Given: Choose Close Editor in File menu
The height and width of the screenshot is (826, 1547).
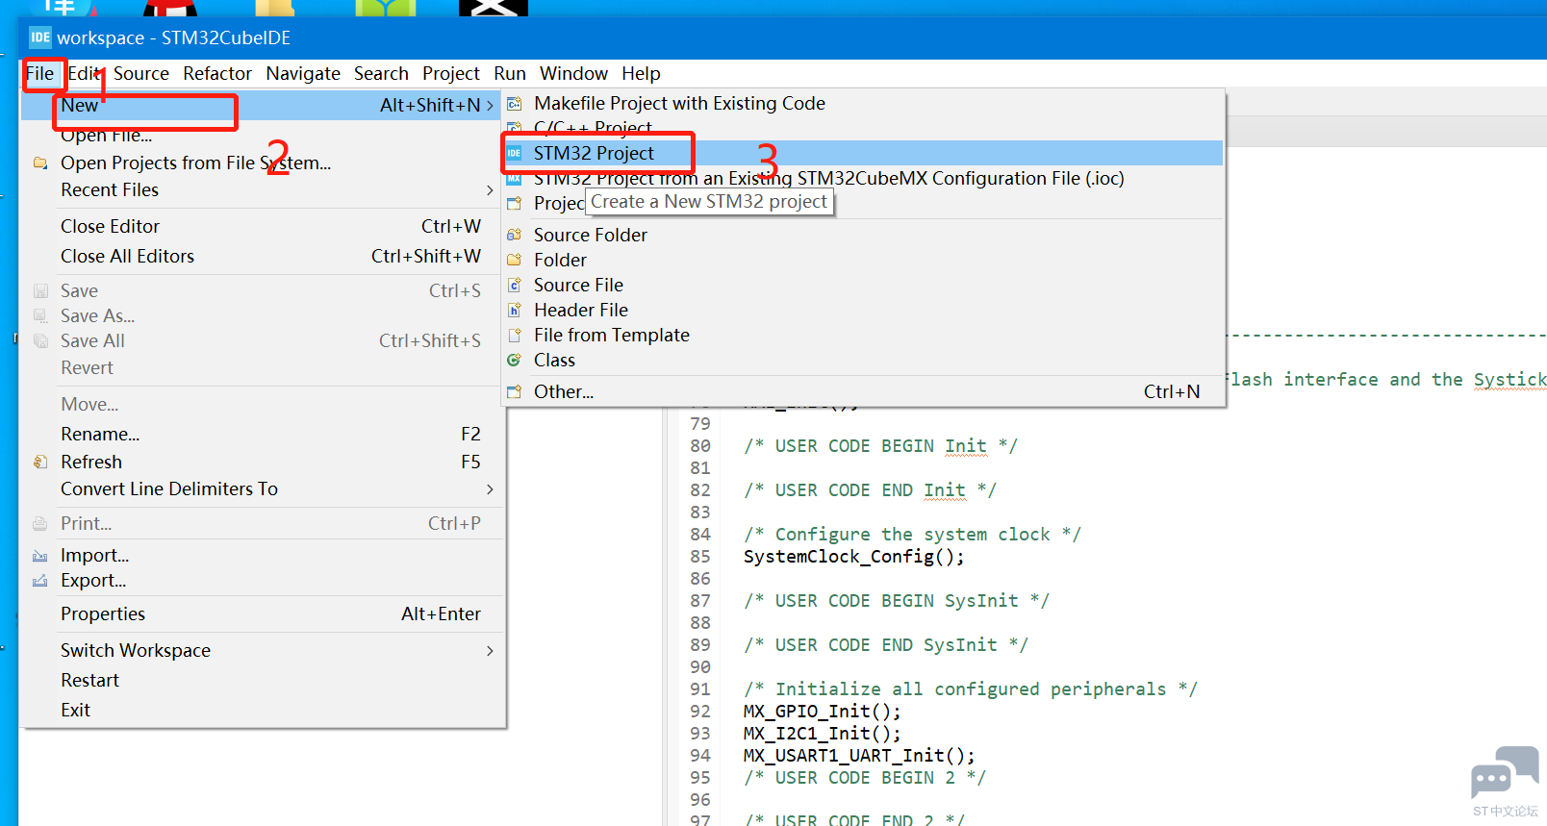Looking at the screenshot, I should pyautogui.click(x=262, y=226).
